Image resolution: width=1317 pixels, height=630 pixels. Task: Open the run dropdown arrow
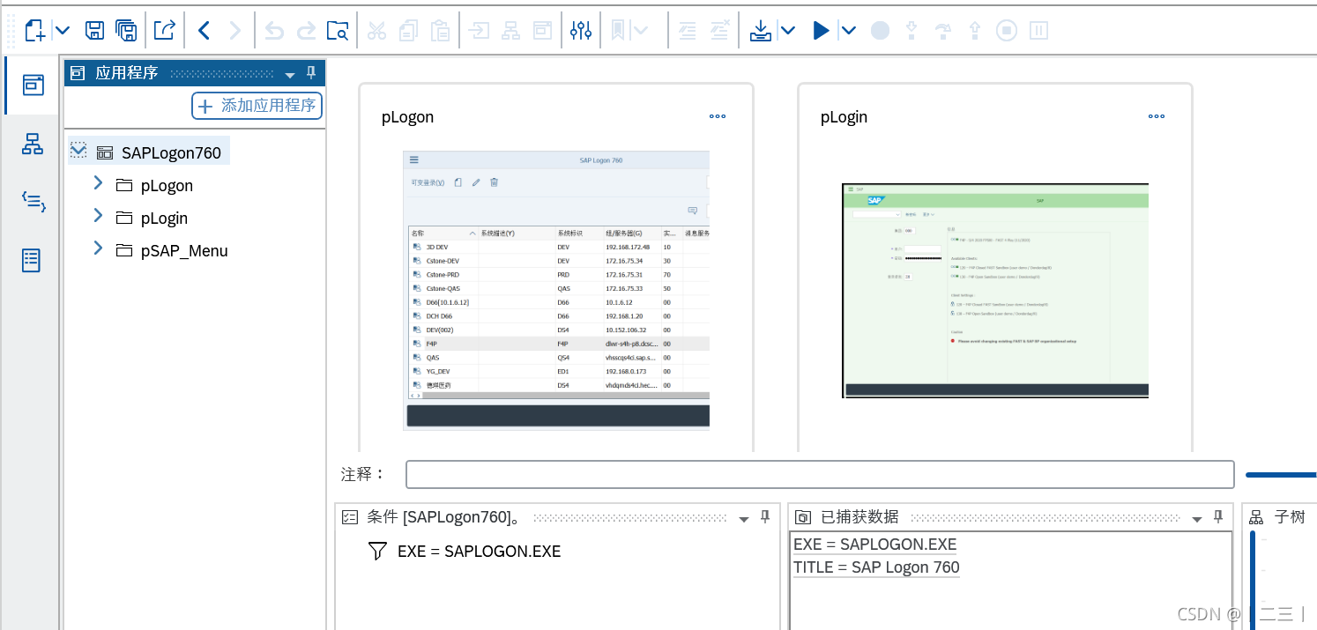[848, 31]
